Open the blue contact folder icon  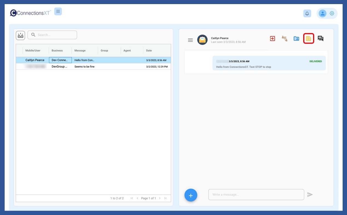pyautogui.click(x=296, y=39)
